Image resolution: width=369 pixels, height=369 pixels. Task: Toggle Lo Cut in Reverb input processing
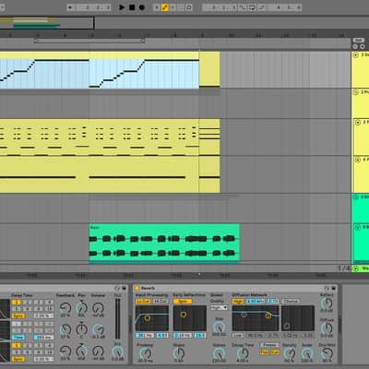pyautogui.click(x=143, y=302)
